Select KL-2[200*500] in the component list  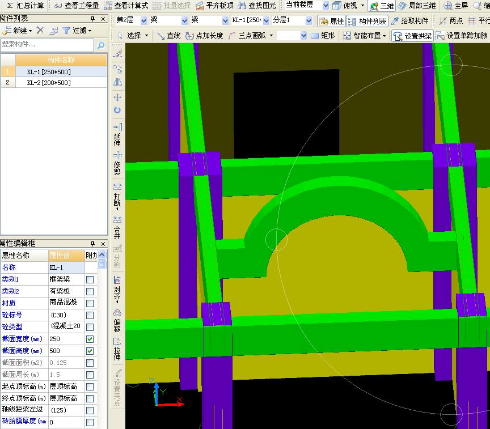click(x=49, y=83)
